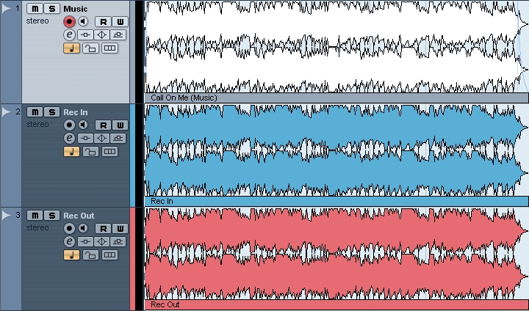The image size is (529, 311).
Task: Toggle monitor speaker on Music track
Action: [x=83, y=21]
